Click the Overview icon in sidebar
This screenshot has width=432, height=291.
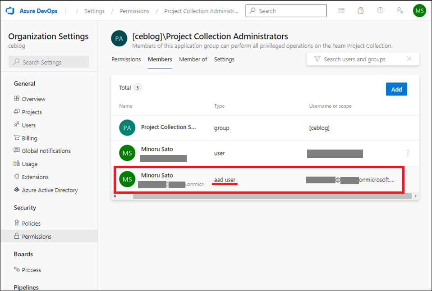click(17, 98)
